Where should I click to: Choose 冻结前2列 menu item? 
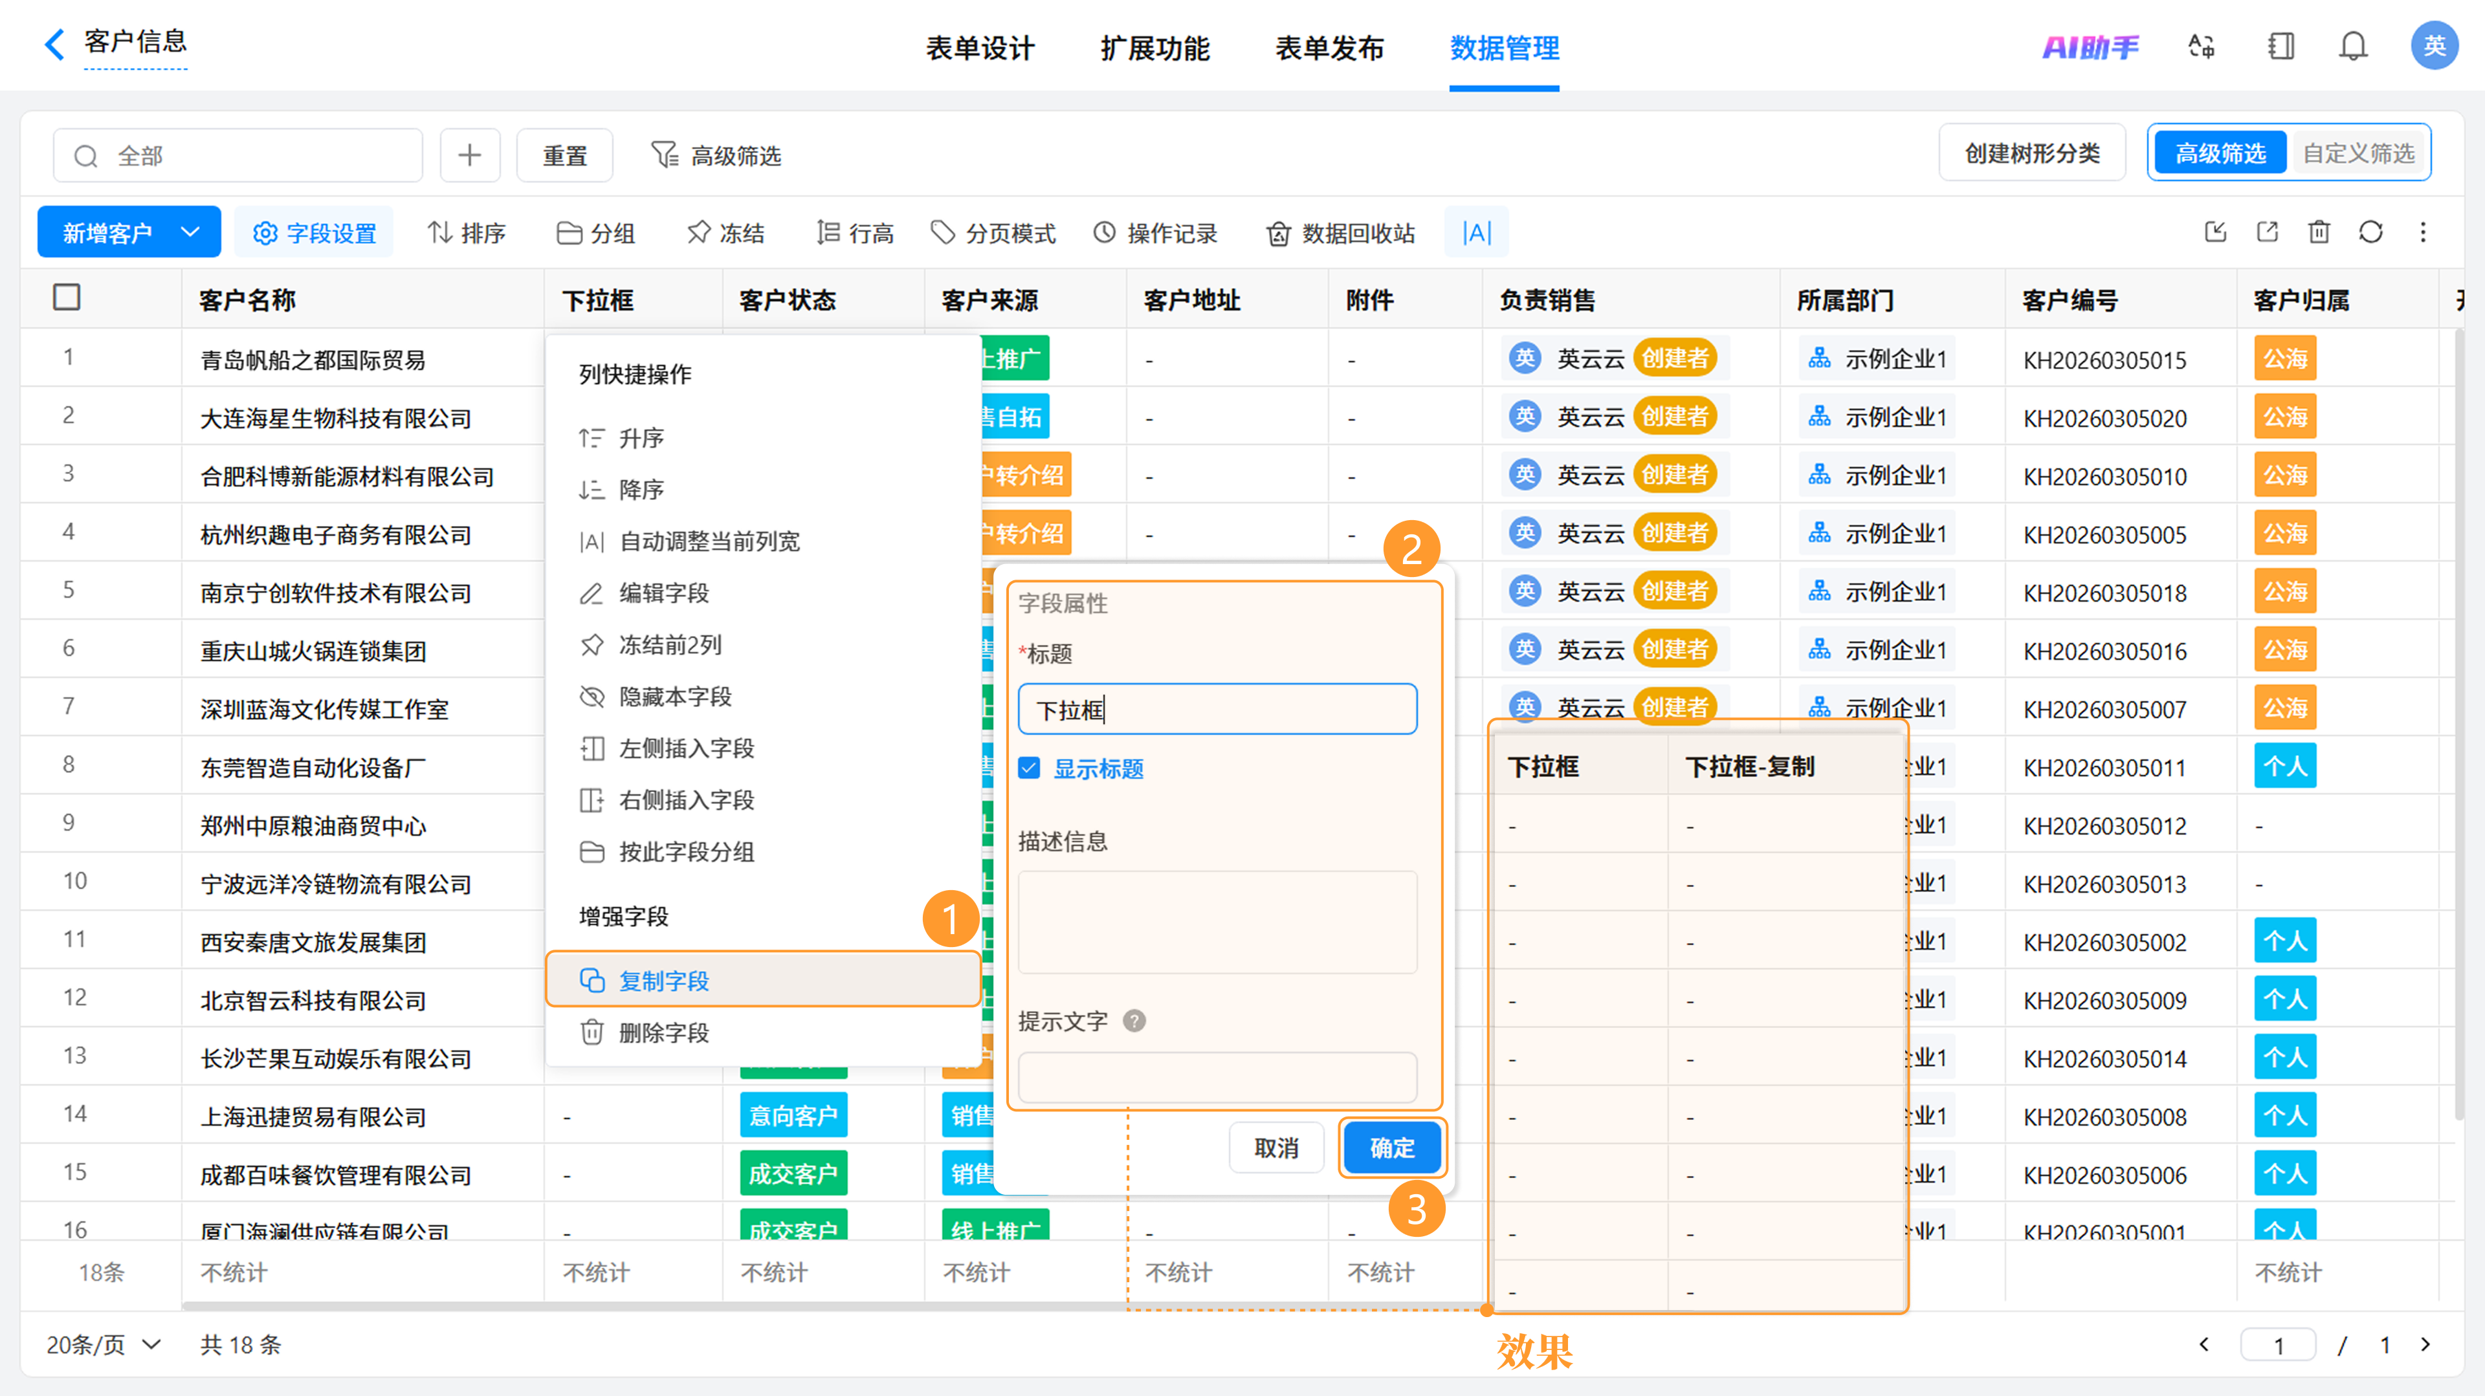[762, 645]
